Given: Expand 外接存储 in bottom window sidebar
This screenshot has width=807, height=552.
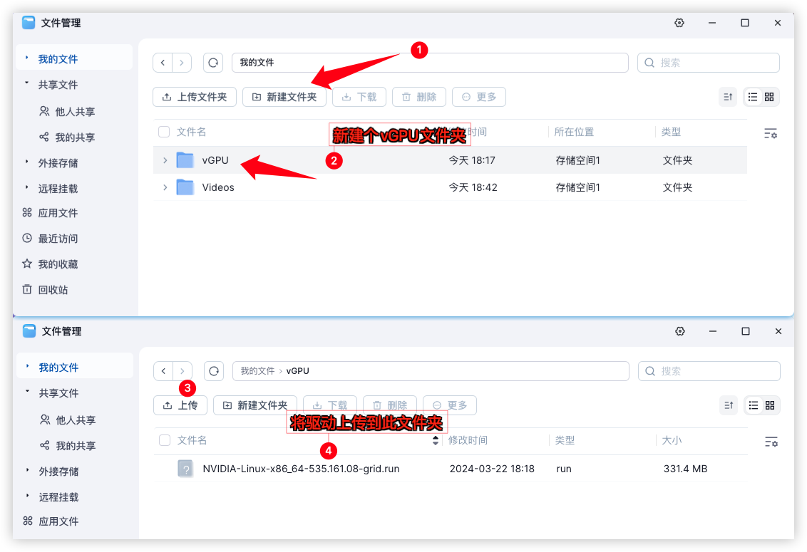Looking at the screenshot, I should pos(27,469).
